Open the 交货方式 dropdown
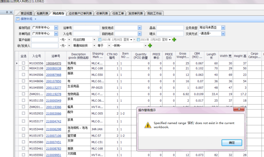The height and width of the screenshot is (157, 264). [x=223, y=34]
